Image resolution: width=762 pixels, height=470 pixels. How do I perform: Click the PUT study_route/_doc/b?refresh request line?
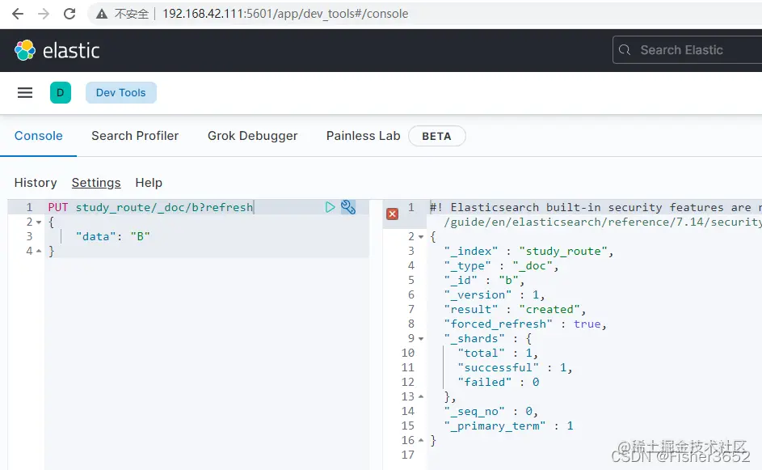[x=150, y=207]
